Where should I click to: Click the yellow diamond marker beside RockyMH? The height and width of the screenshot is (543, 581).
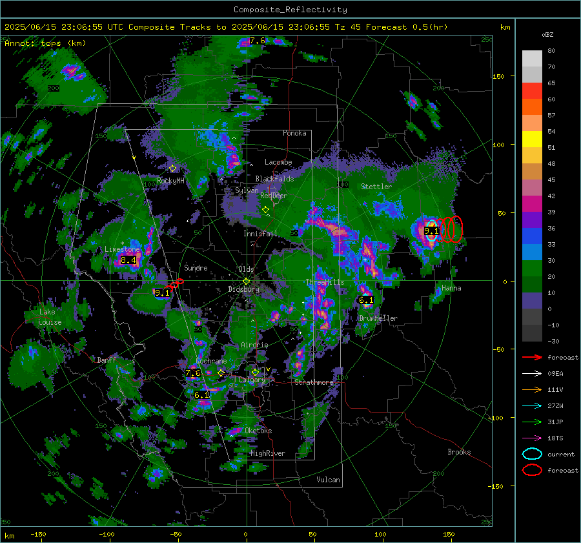[x=172, y=169]
